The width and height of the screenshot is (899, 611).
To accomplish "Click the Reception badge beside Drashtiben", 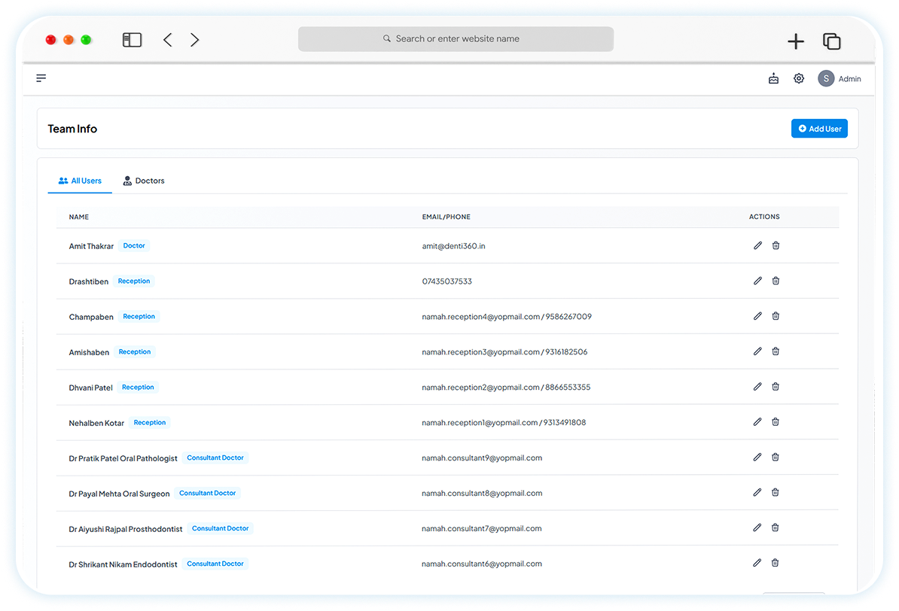I will (134, 281).
